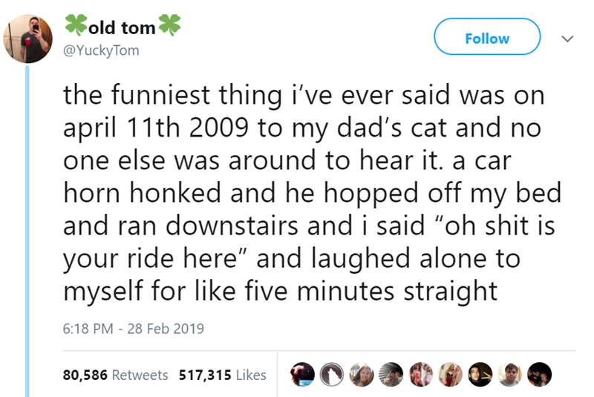Click the avatar showing a peace sign
Image resolution: width=594 pixels, height=397 pixels.
(x=481, y=375)
